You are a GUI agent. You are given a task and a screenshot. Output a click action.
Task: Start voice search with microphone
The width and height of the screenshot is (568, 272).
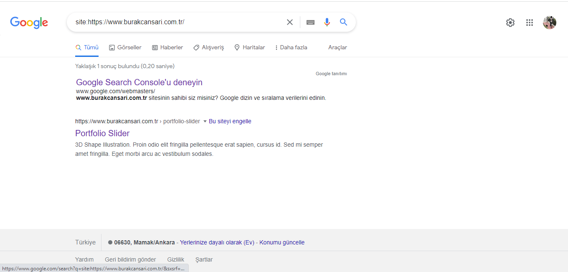coord(327,22)
